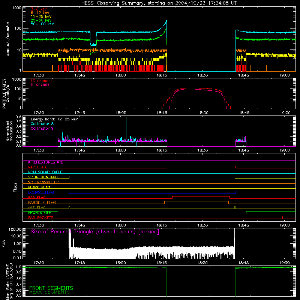Click the FRONTS_OFF flag label
Image resolution: width=300 pixels, height=300 pixels.
pyautogui.click(x=39, y=213)
